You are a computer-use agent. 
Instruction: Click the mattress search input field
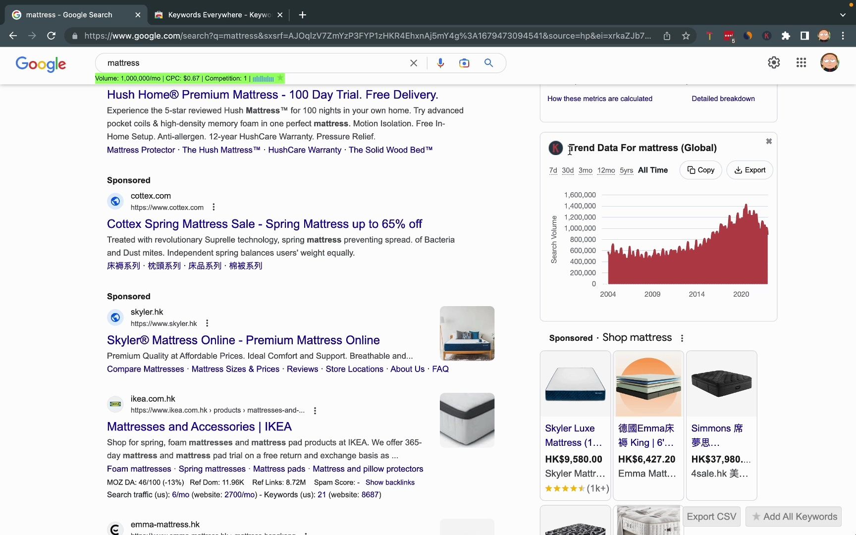click(x=253, y=63)
